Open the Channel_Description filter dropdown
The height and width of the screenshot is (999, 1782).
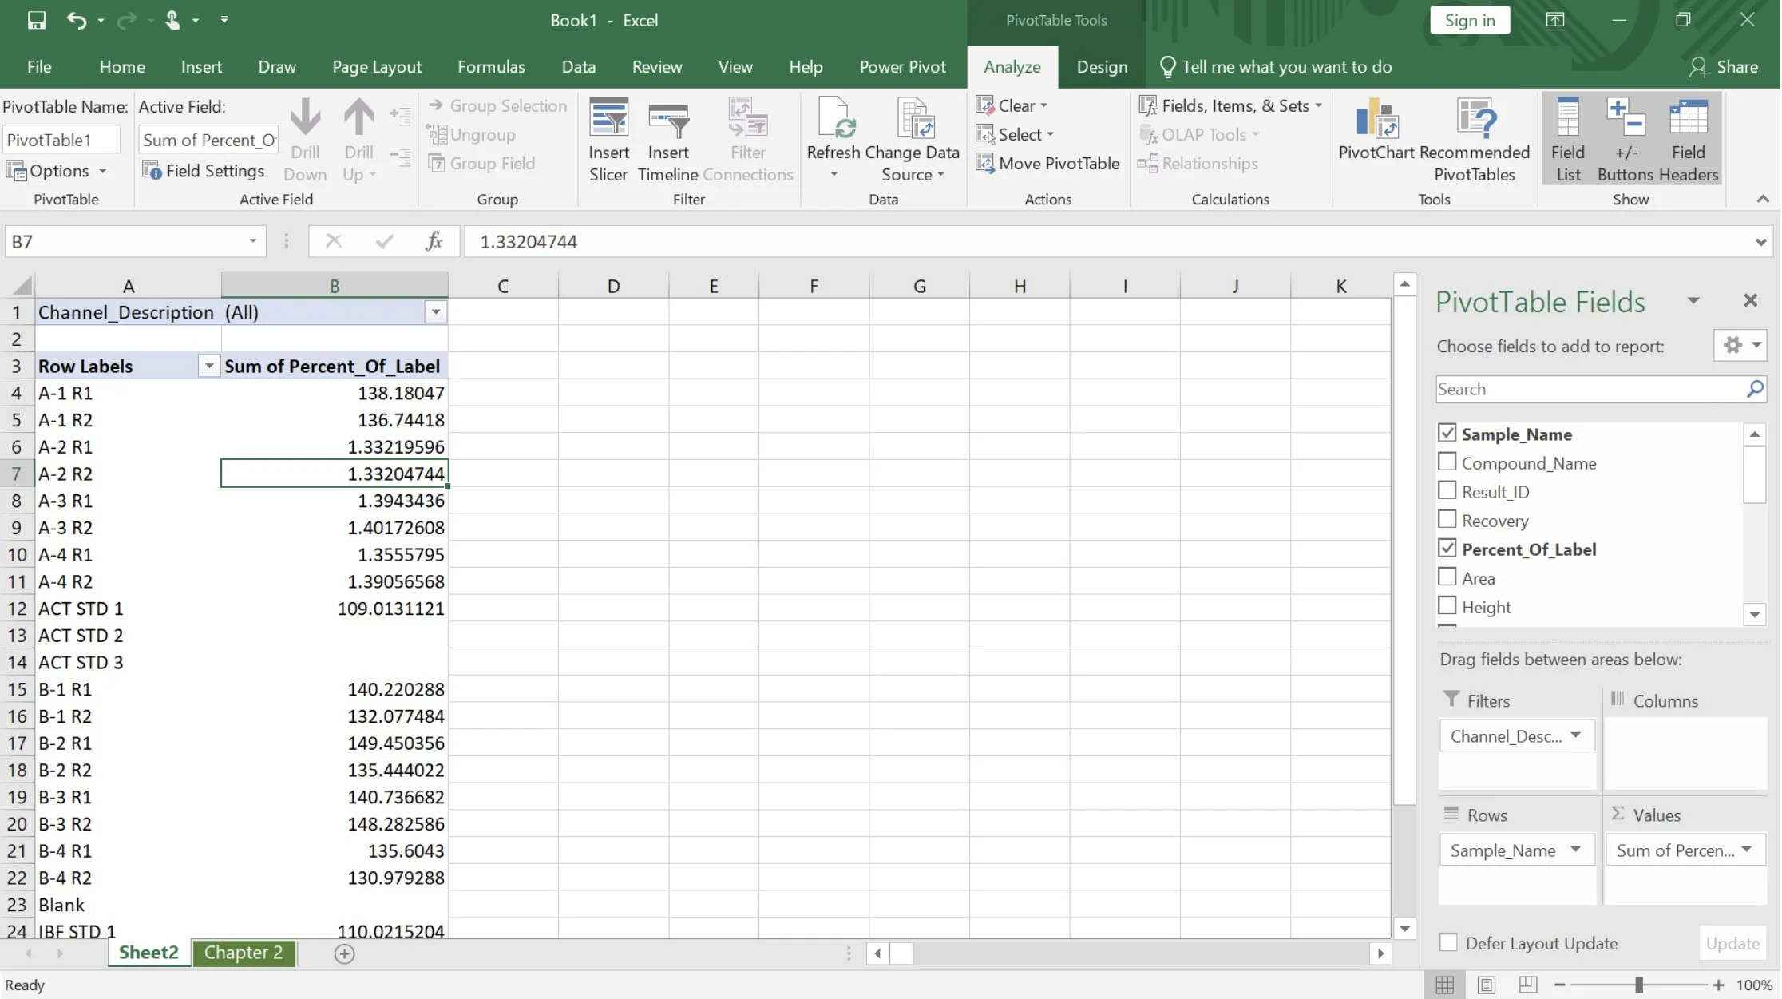(435, 311)
